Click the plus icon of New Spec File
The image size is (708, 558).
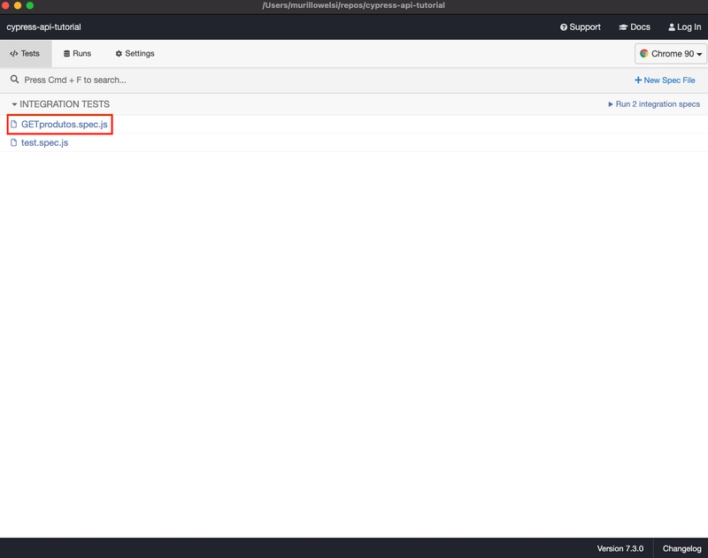click(x=638, y=80)
